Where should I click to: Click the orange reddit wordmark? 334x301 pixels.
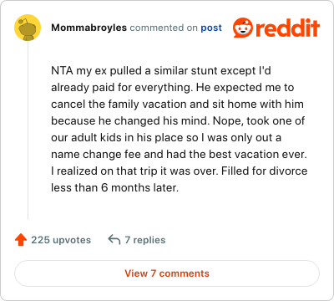(x=287, y=28)
